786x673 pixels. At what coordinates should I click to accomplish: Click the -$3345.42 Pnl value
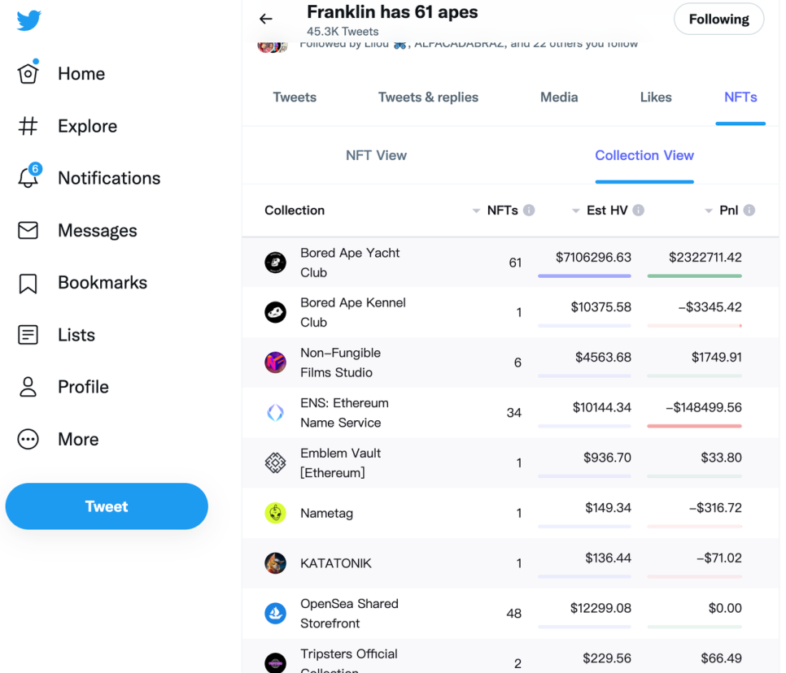[710, 307]
